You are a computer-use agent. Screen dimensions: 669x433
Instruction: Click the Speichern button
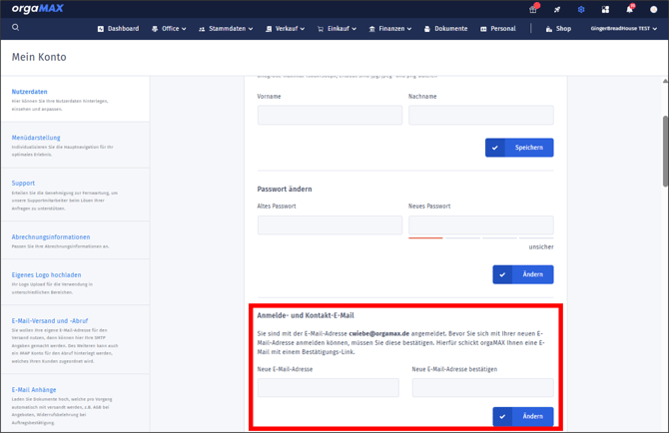[519, 148]
